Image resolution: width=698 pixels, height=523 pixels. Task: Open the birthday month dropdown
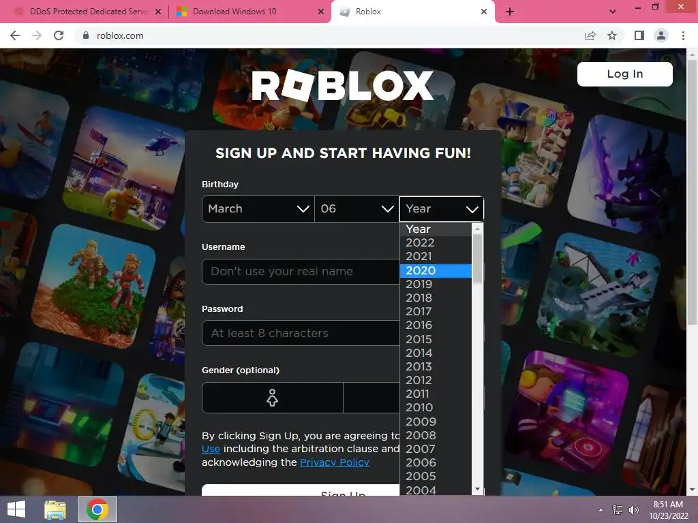[x=258, y=208]
